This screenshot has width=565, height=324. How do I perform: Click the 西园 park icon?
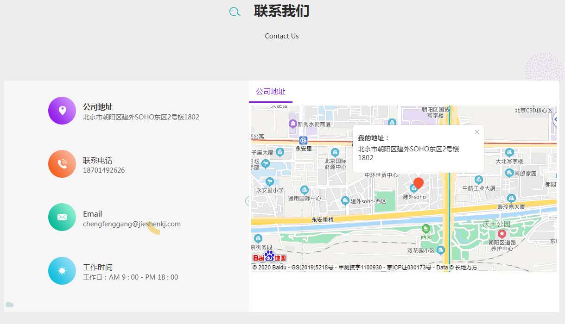426,228
